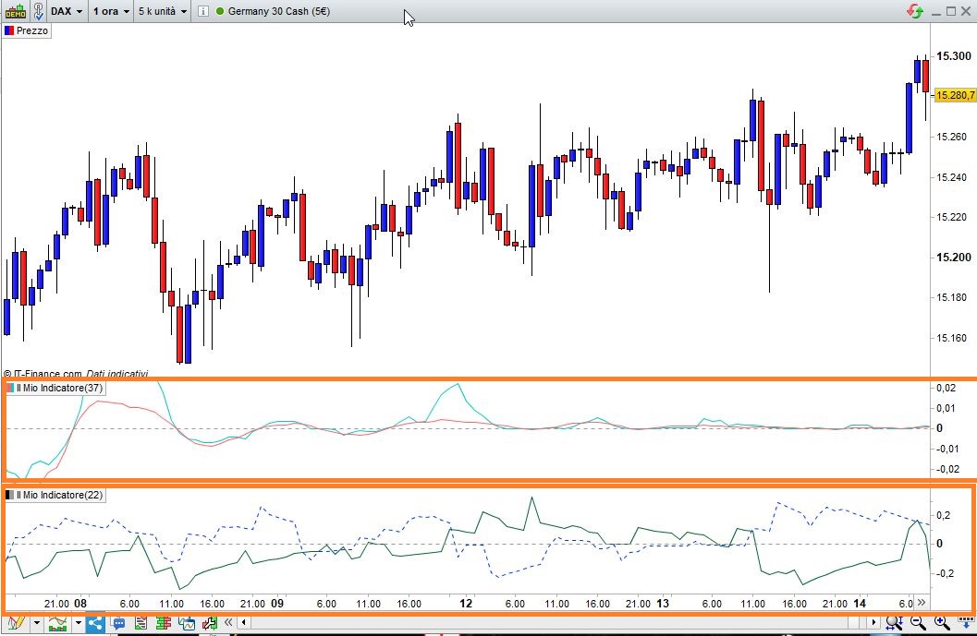Click date label 12 on time axis
Viewport: 977px width, 636px height.
[466, 603]
